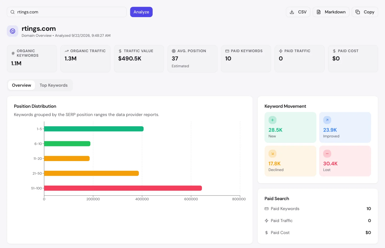Image resolution: width=385 pixels, height=248 pixels.
Task: Click the Paid Traffic lightning icon
Action: click(281, 51)
